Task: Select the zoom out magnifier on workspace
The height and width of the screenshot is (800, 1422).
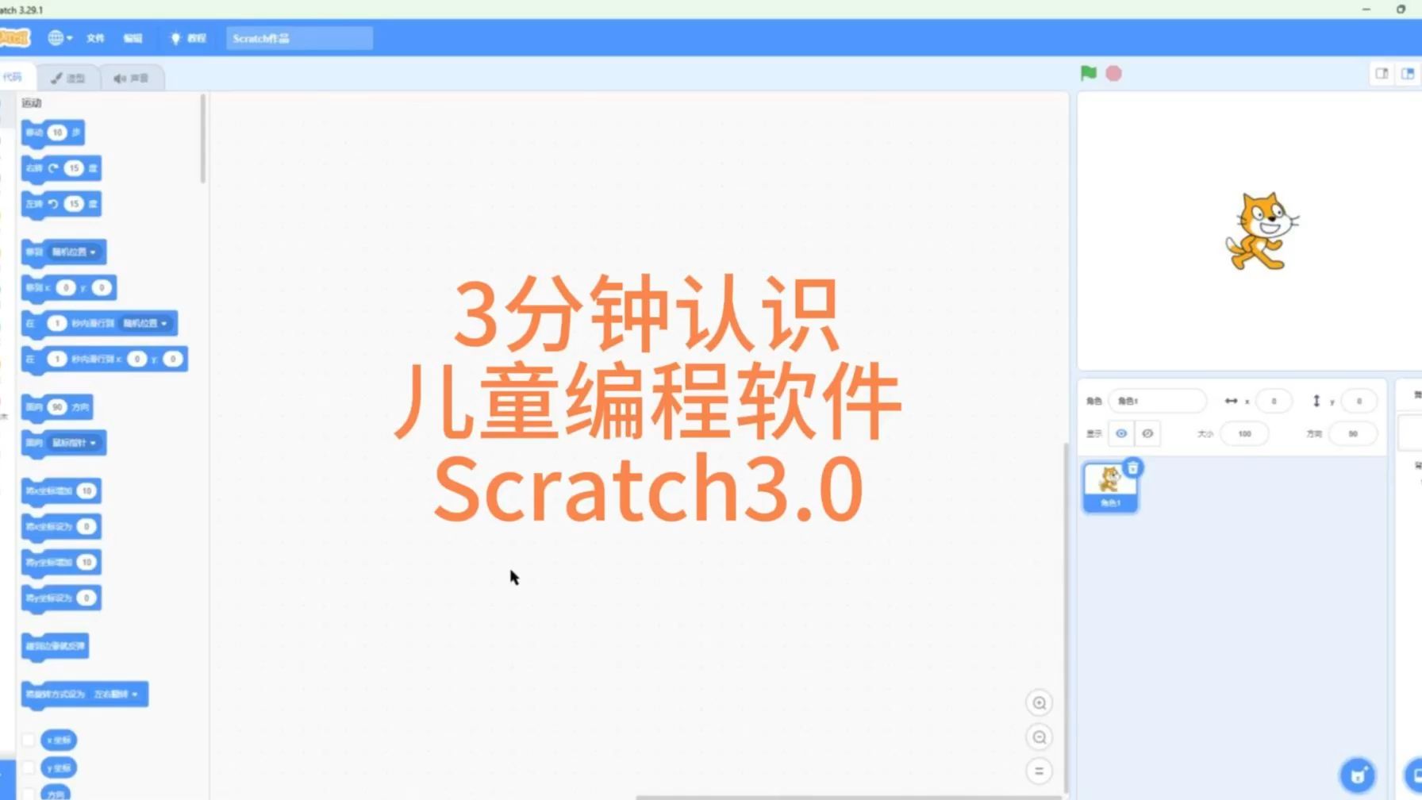Action: [1038, 737]
